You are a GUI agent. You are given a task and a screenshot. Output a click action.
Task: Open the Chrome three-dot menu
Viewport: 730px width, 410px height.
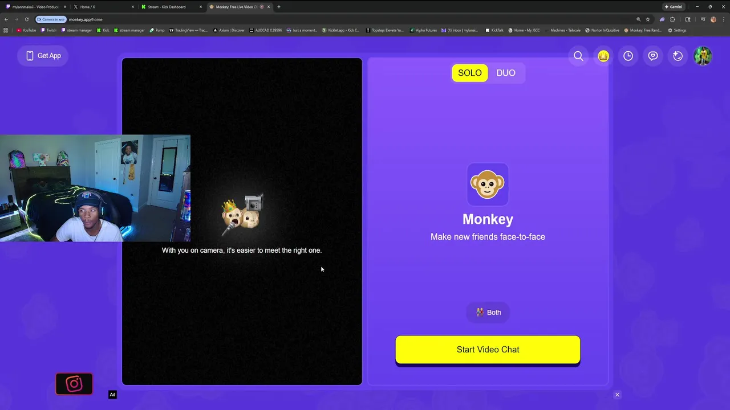pos(723,19)
